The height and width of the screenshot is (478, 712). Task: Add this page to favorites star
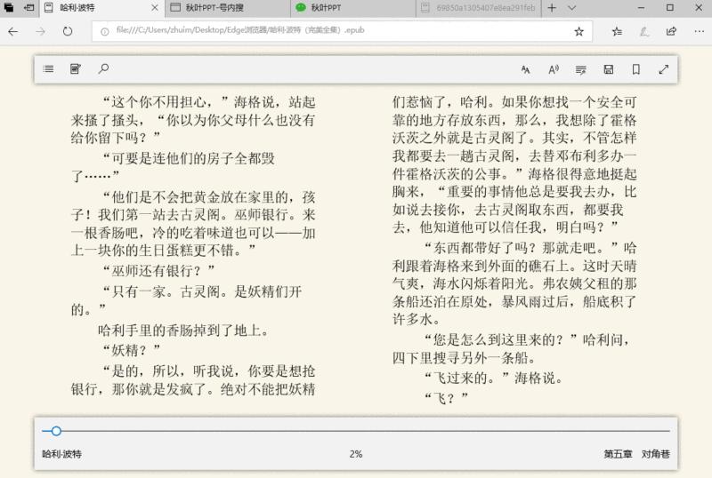578,31
